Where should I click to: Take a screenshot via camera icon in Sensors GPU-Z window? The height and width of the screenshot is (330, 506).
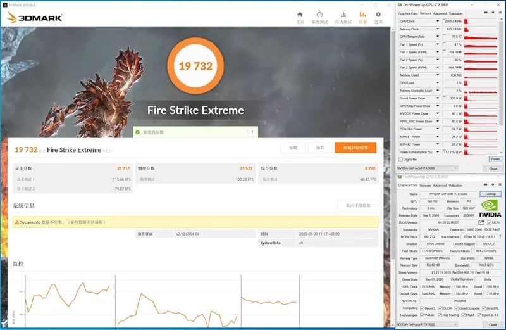[x=486, y=13]
